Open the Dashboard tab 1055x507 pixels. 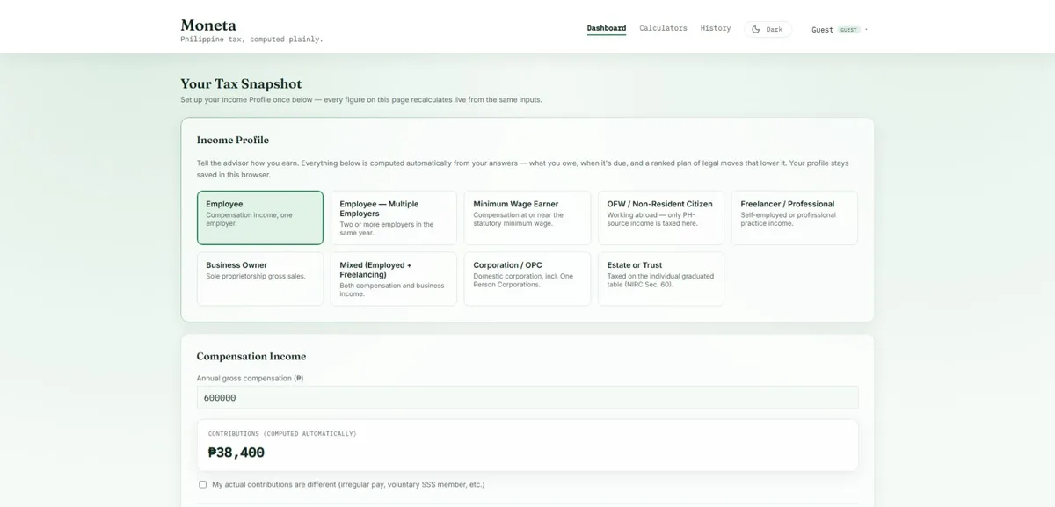(607, 28)
